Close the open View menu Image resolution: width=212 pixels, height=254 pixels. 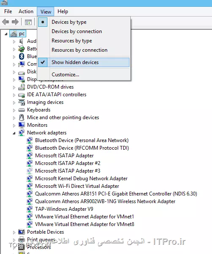(46, 12)
